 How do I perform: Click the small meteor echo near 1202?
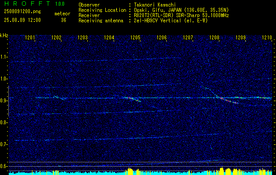(x=59, y=98)
